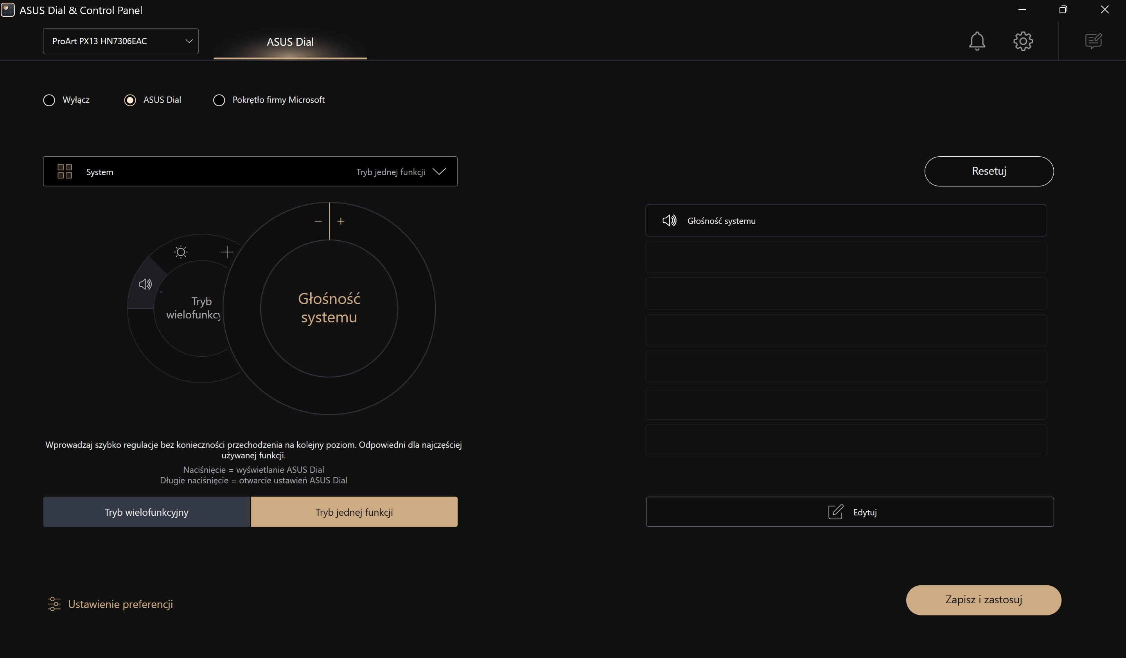1126x658 pixels.
Task: Click Zapisz i zastosuj button
Action: (x=983, y=599)
